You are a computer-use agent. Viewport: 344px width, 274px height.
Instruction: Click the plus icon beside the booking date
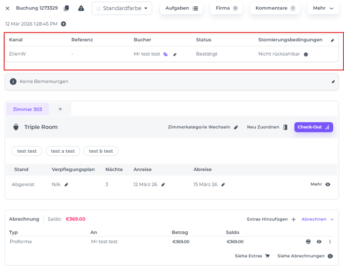(x=64, y=24)
